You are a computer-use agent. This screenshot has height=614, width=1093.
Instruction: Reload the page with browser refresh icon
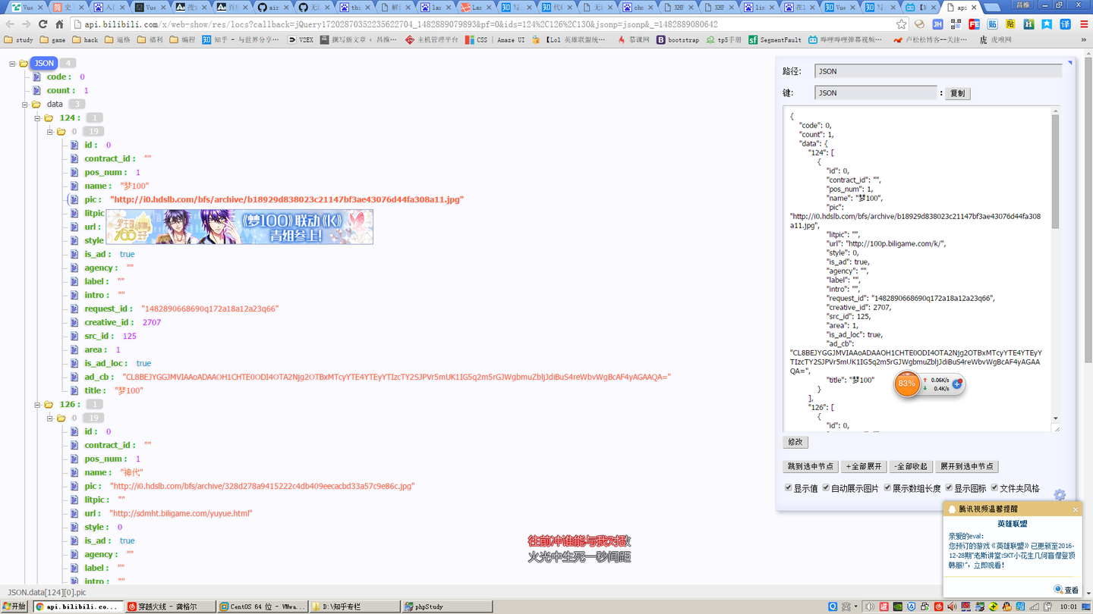pyautogui.click(x=43, y=24)
